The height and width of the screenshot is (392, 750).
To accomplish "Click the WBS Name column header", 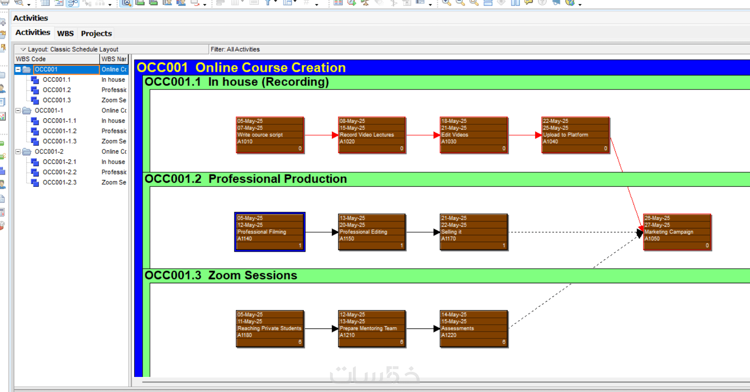I will tap(114, 59).
